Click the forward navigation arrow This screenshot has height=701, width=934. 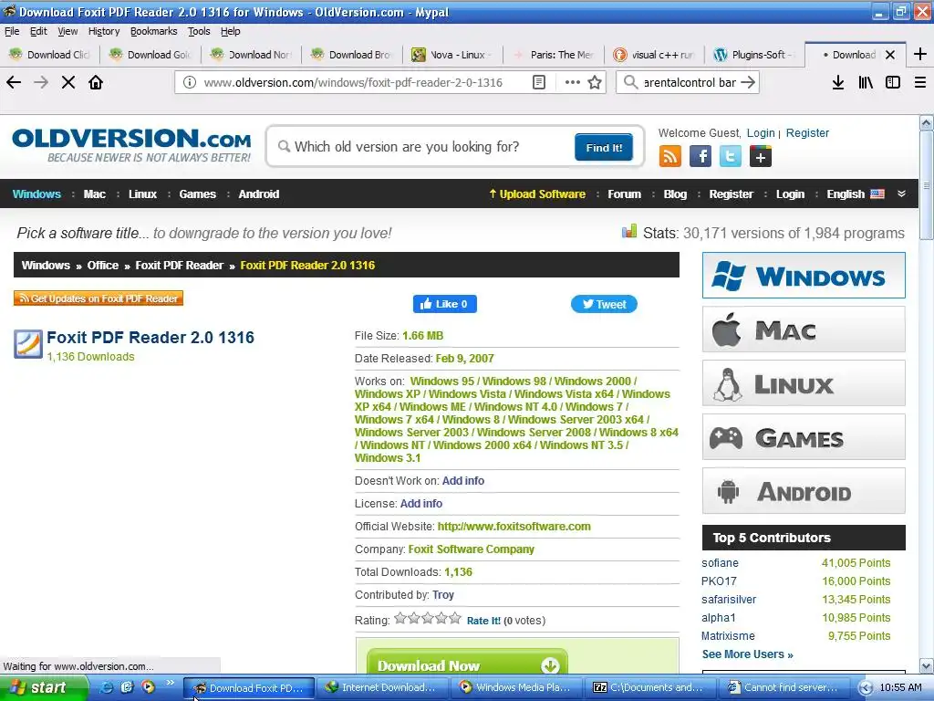tap(41, 82)
